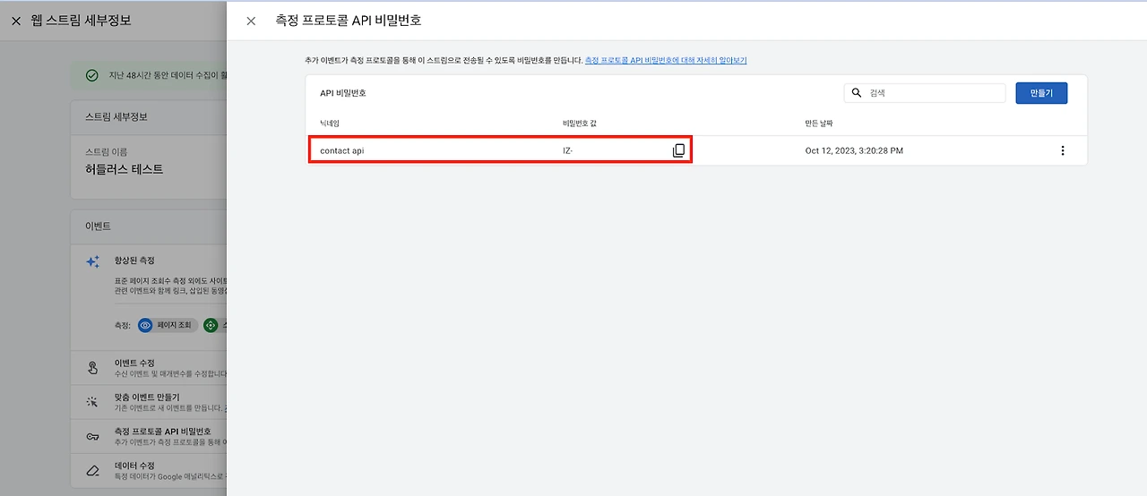This screenshot has width=1147, height=496.
Task: Click the 향상된 측정 heading
Action: [x=134, y=261]
